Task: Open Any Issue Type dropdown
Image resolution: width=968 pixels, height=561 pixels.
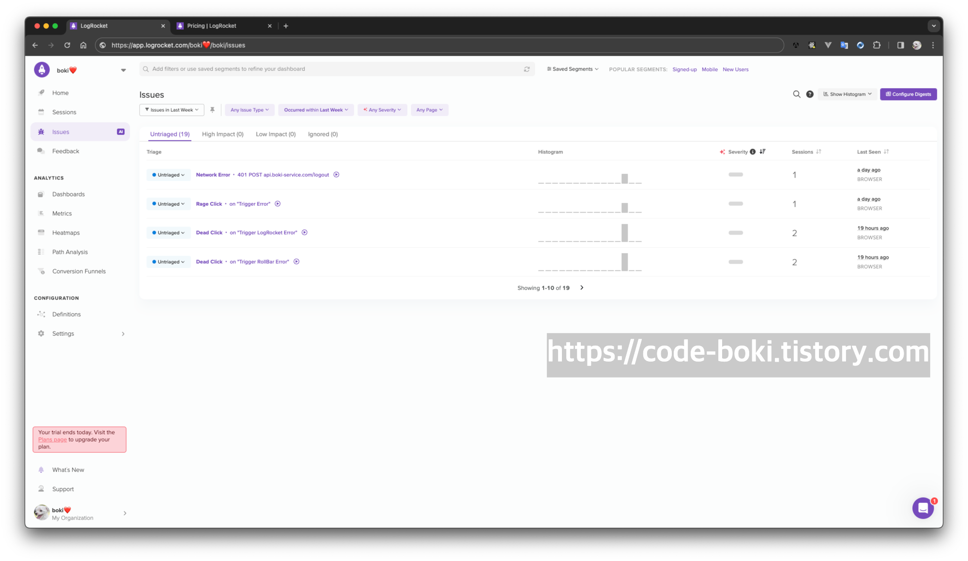Action: pos(249,110)
